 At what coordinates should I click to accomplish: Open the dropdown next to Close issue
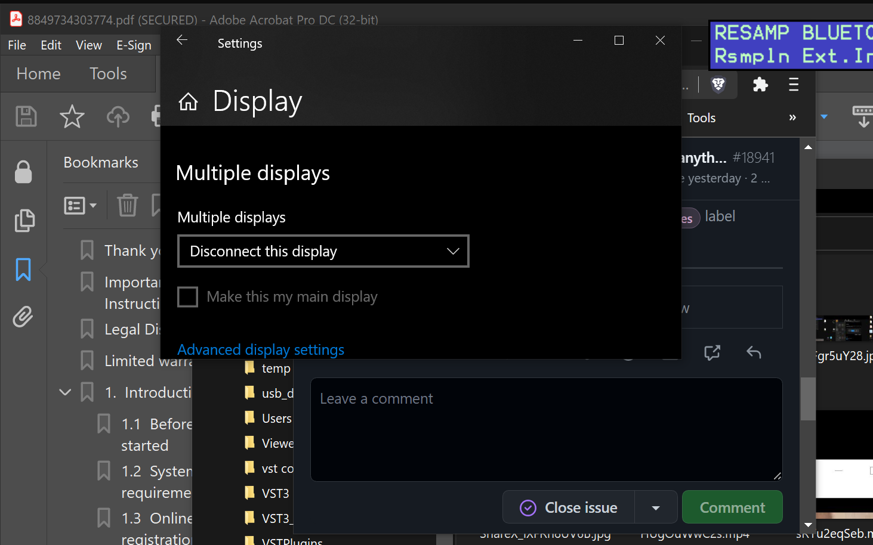click(655, 507)
